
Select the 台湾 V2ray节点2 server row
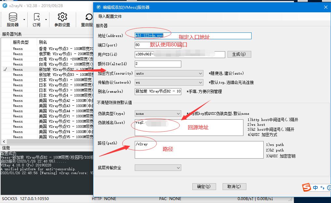(47, 64)
